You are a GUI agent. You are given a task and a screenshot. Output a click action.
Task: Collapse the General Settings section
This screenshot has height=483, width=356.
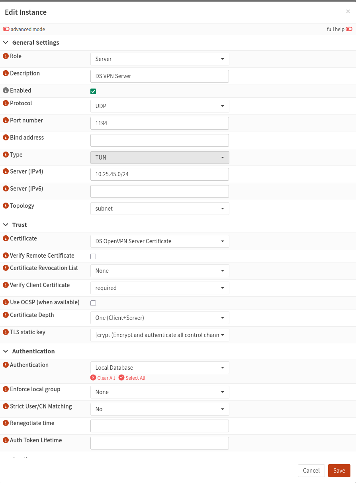6,42
